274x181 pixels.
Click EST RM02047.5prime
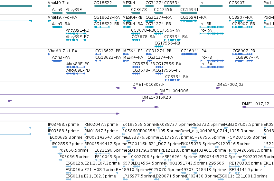tap(85, 128)
